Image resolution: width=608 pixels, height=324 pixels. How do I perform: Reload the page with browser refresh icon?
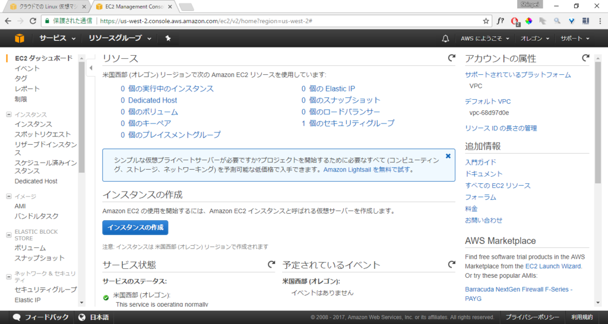pyautogui.click(x=33, y=21)
